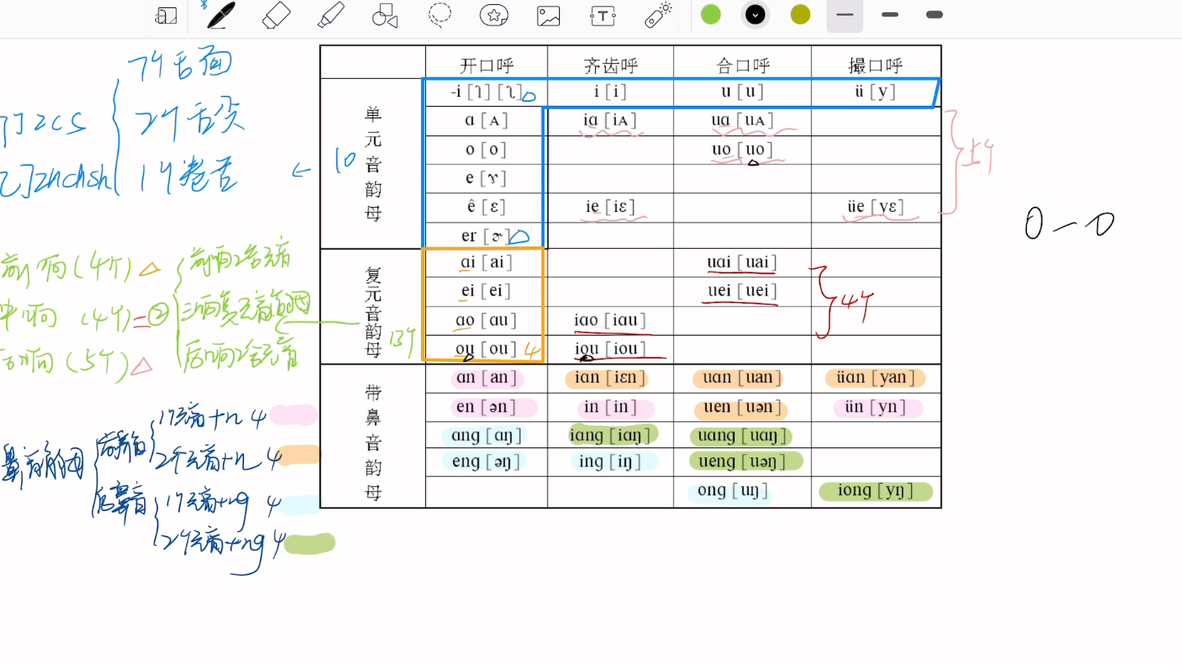Click the 开口呼 column header
1182x665 pixels.
click(x=487, y=66)
